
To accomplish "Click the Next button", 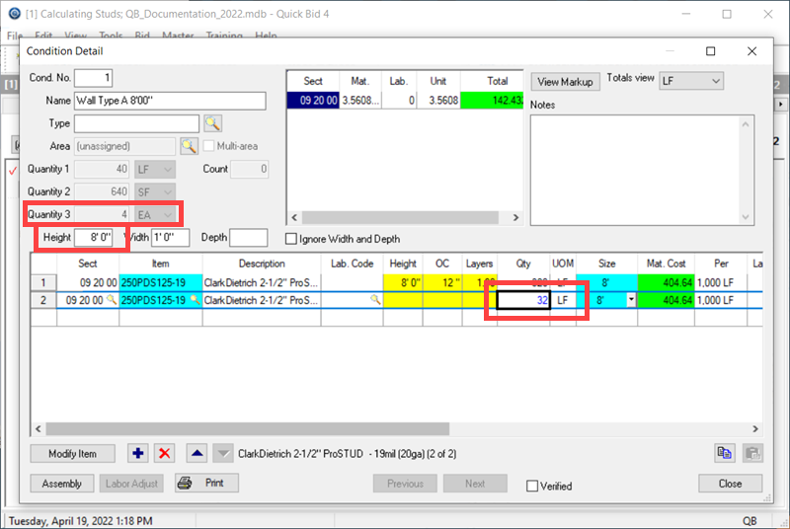I will tap(475, 484).
